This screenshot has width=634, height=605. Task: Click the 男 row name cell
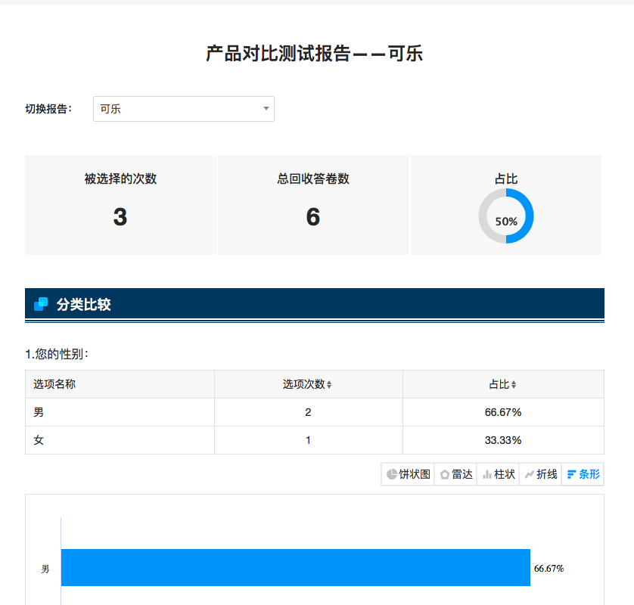(x=120, y=412)
